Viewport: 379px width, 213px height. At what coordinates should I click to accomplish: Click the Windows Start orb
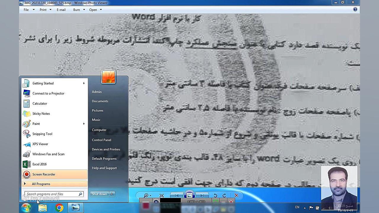26,208
